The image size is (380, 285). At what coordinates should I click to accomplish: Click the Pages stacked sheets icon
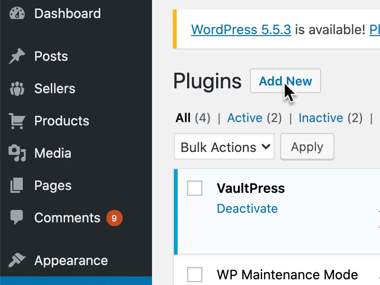(17, 185)
